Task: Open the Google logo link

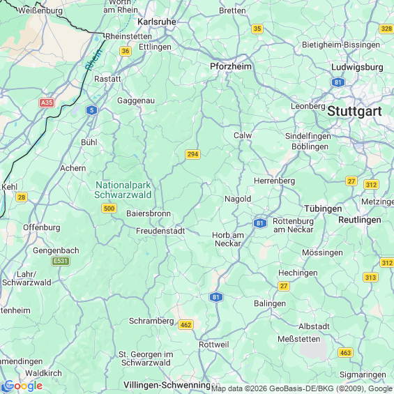Action: pos(24,386)
